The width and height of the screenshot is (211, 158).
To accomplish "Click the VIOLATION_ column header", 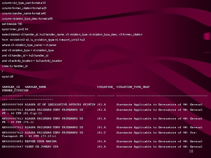I will 106,87.
